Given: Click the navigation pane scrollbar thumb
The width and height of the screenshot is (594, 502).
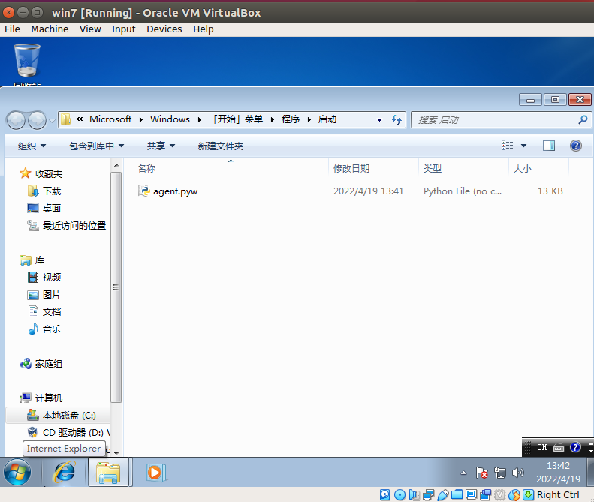Looking at the screenshot, I should pos(116,287).
